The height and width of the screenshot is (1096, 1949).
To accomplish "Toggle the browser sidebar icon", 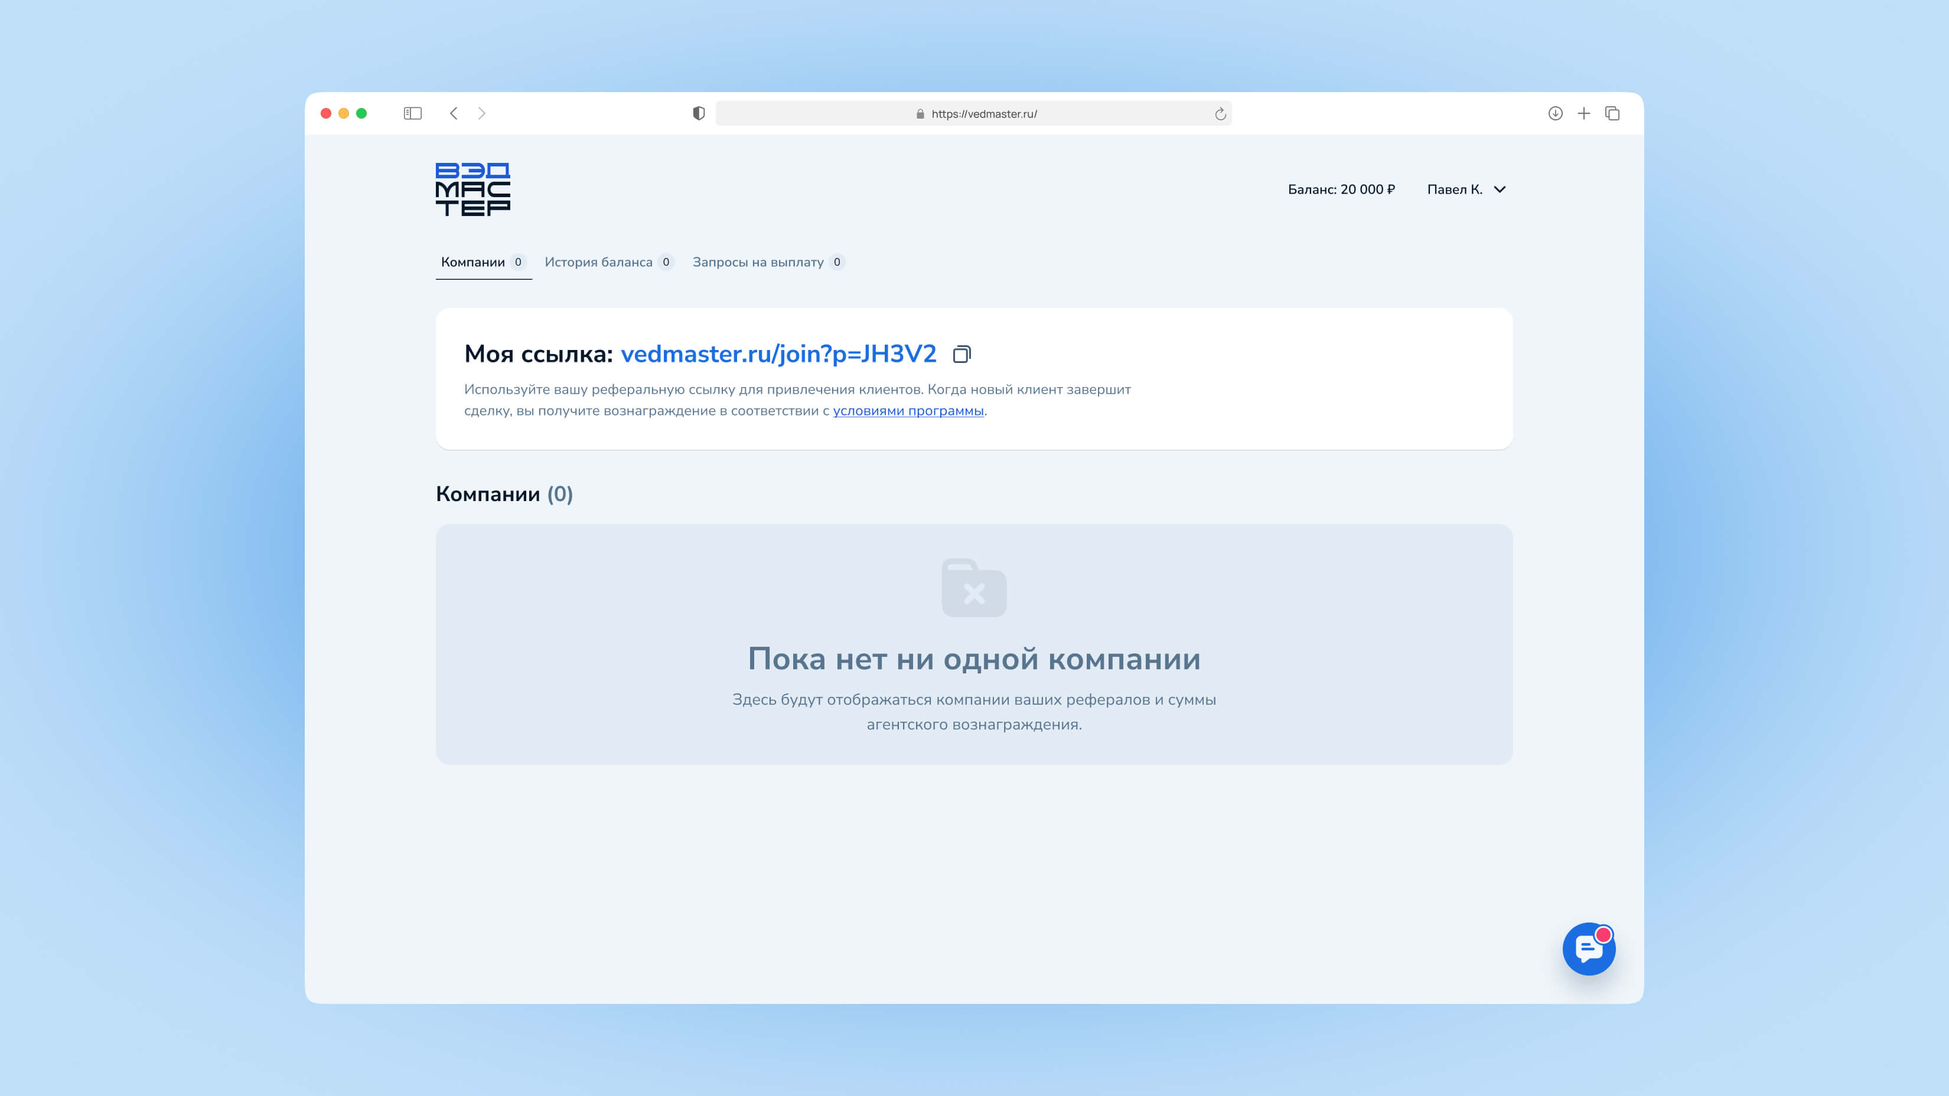I will click(412, 113).
